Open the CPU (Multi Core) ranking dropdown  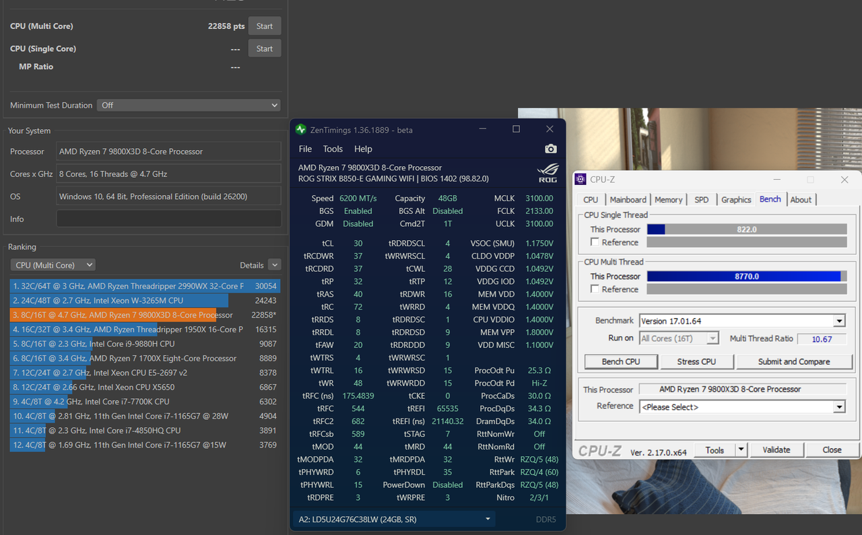click(53, 265)
